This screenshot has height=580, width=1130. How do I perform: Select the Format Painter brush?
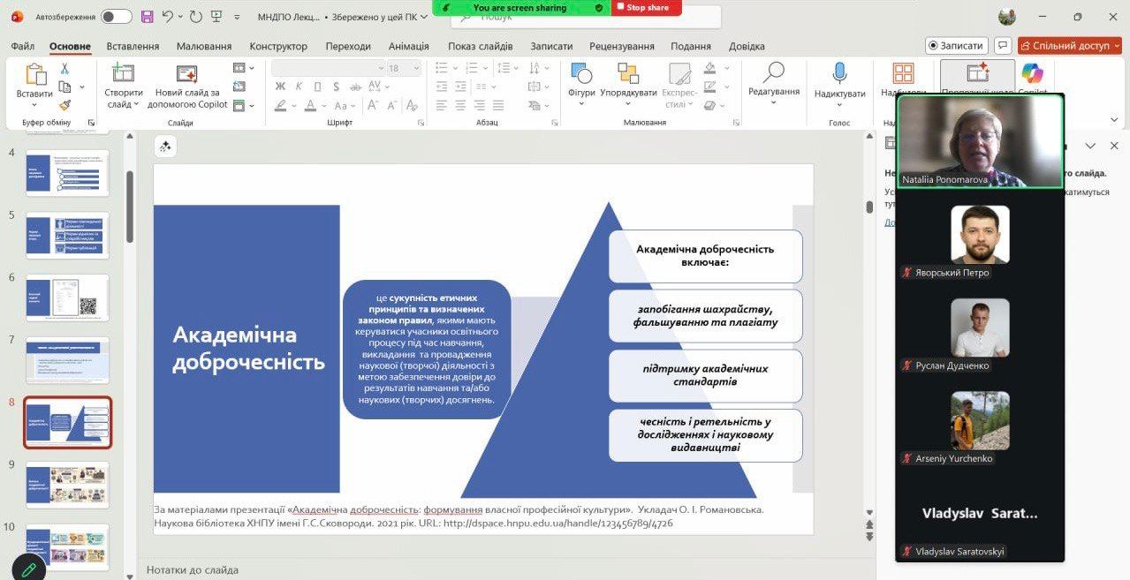pos(64,105)
